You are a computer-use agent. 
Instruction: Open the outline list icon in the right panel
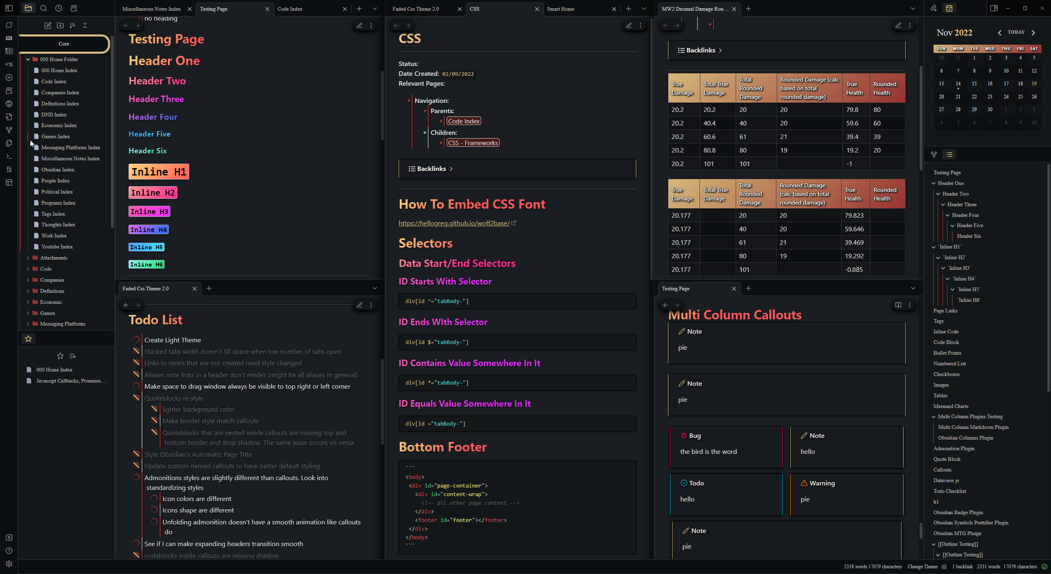[x=949, y=155]
